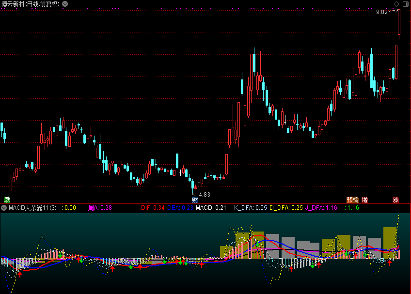Click the red 涨 marker
Viewport: 411px width, 294px height.
pos(395,200)
